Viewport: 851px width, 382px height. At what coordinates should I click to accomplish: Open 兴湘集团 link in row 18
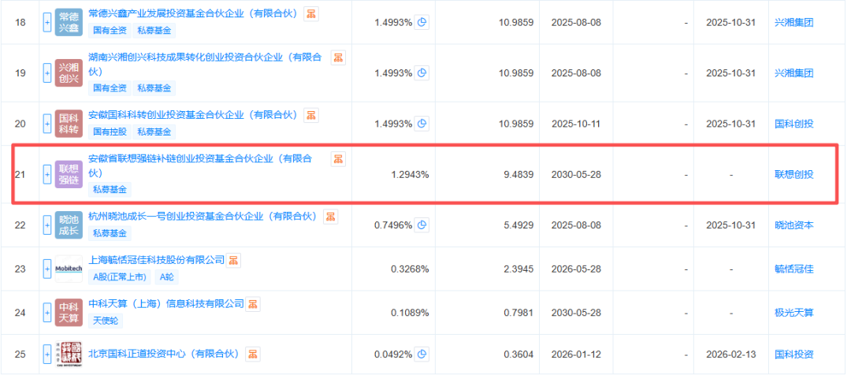point(794,23)
